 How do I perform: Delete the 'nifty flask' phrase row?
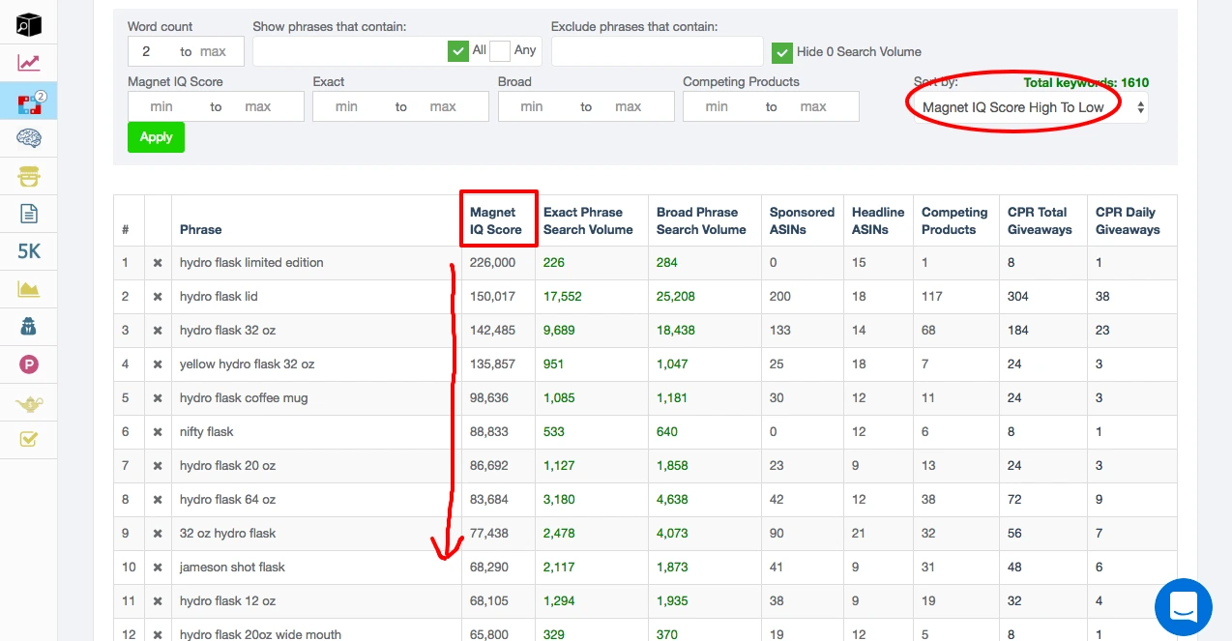pyautogui.click(x=158, y=432)
